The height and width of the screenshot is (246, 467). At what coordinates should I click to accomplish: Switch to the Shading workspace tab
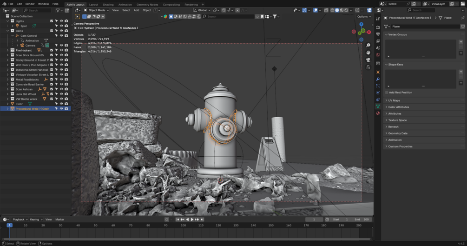(x=108, y=5)
